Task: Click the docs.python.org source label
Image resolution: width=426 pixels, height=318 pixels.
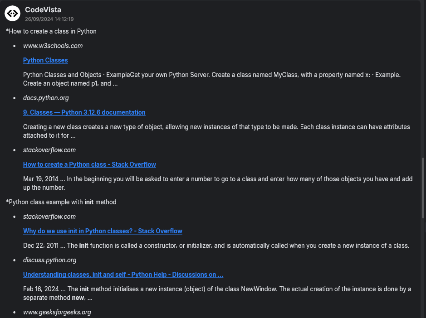Action: click(46, 98)
